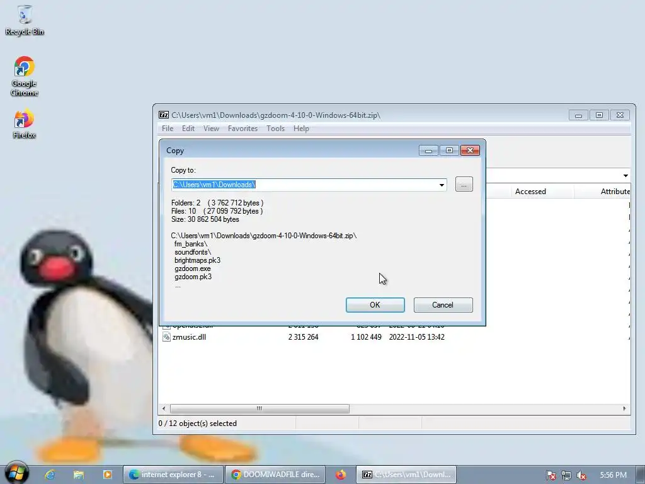Click the zmusic.dll file icon
Image resolution: width=645 pixels, height=484 pixels.
[166, 337]
